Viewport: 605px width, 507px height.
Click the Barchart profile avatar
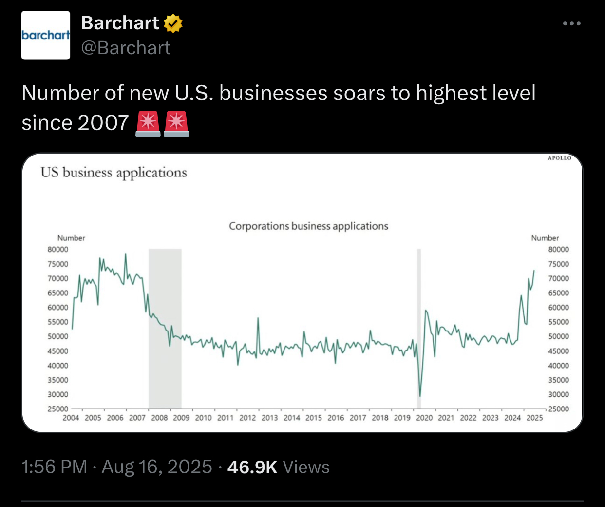point(45,35)
